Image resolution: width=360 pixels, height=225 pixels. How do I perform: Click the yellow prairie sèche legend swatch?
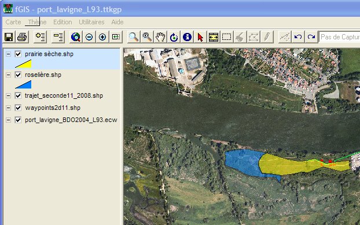coord(23,64)
